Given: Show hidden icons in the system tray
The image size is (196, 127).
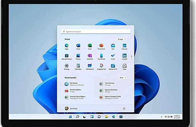Looking at the screenshot, I should tap(162, 117).
